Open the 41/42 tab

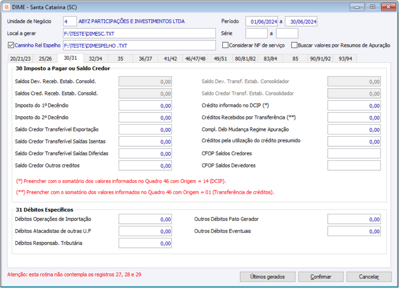pos(170,59)
